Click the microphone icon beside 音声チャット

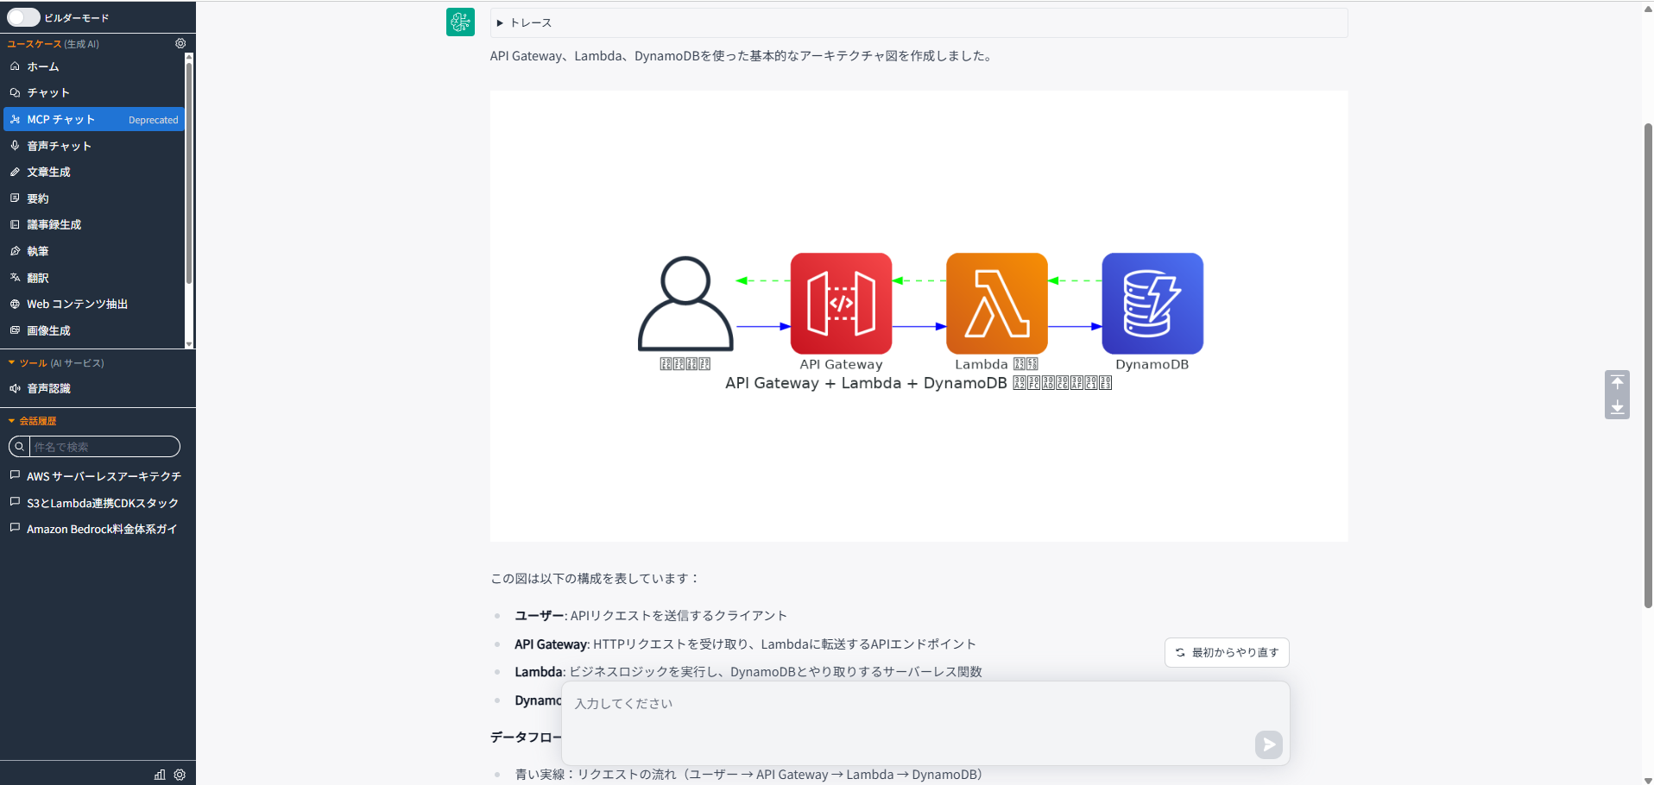point(15,146)
